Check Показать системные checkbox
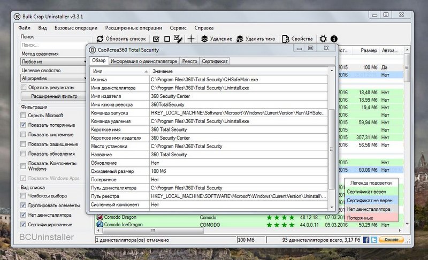The height and width of the screenshot is (260, 428). 23,134
